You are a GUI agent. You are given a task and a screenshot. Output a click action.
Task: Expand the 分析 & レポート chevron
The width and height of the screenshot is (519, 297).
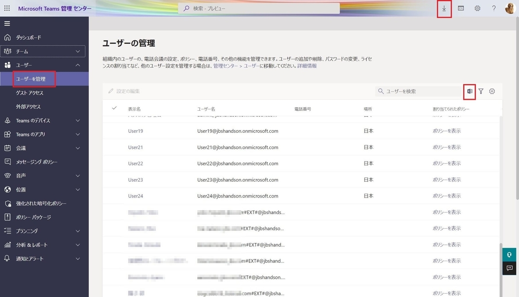click(x=78, y=245)
